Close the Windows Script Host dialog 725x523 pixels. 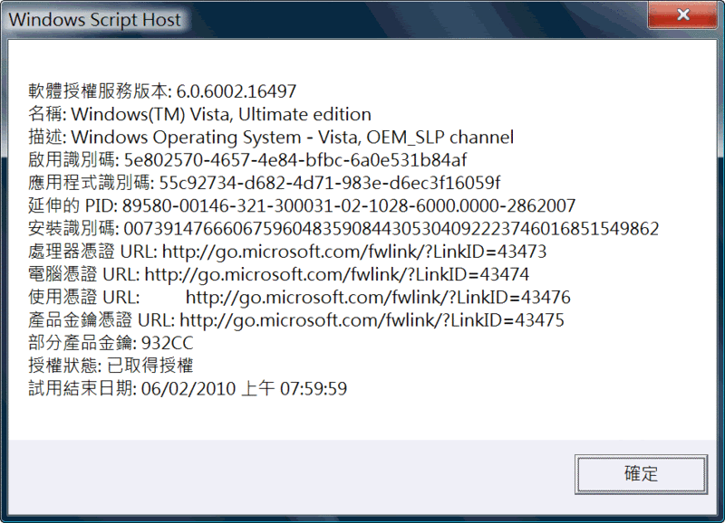click(685, 18)
